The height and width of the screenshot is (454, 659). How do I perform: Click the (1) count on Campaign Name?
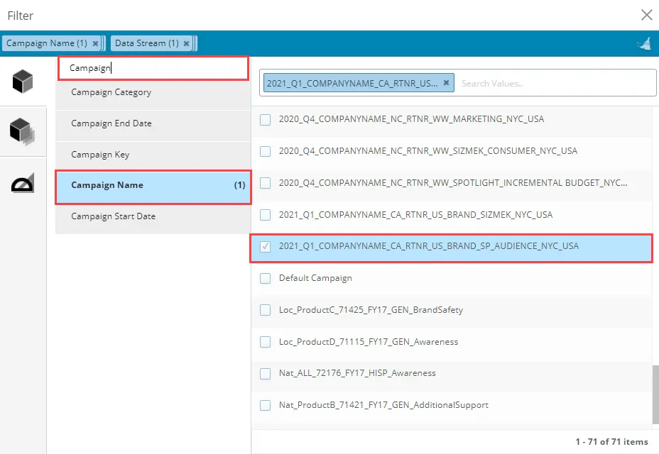[239, 185]
